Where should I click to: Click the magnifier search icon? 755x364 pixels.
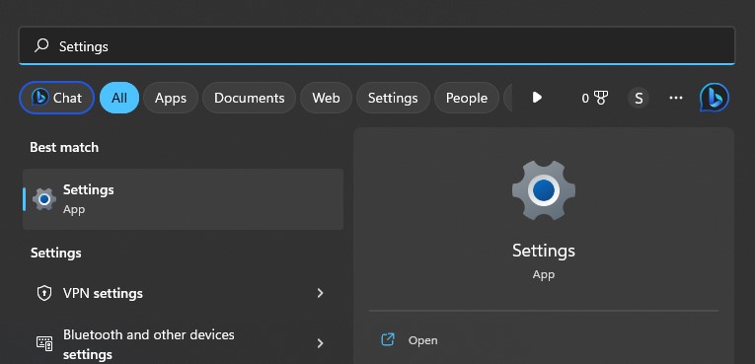(41, 45)
